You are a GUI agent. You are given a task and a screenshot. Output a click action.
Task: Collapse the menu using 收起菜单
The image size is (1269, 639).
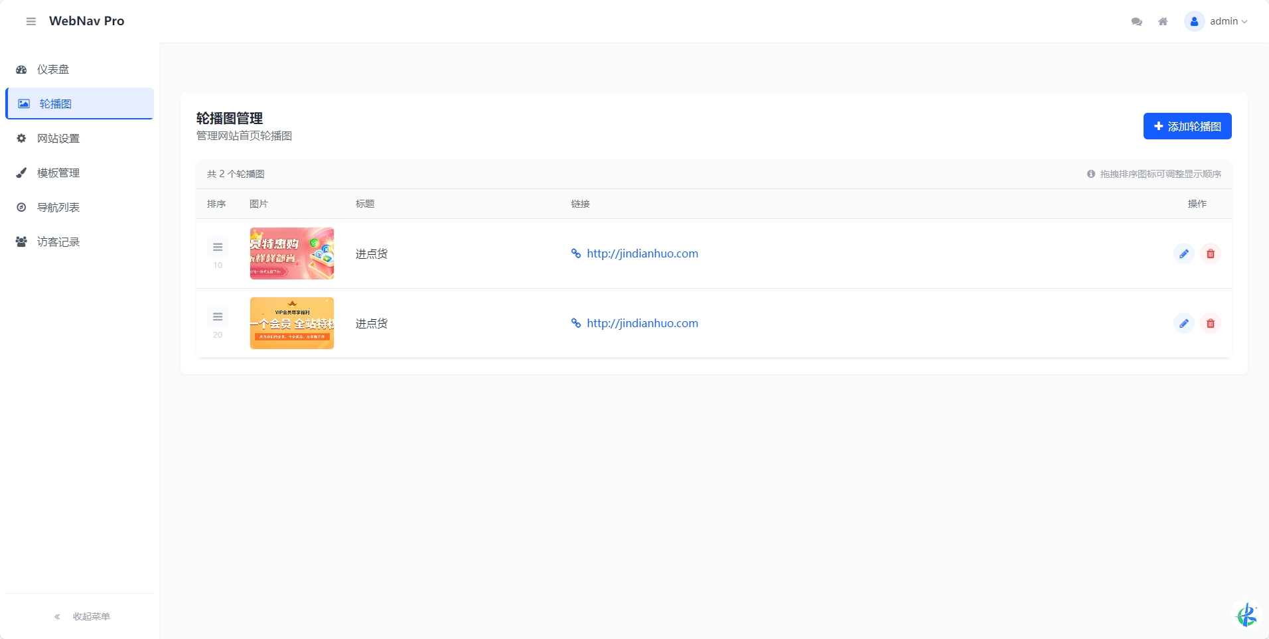(x=91, y=616)
